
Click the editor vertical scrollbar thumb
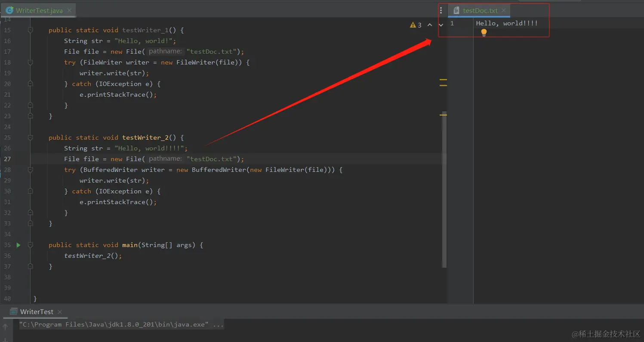(444, 189)
